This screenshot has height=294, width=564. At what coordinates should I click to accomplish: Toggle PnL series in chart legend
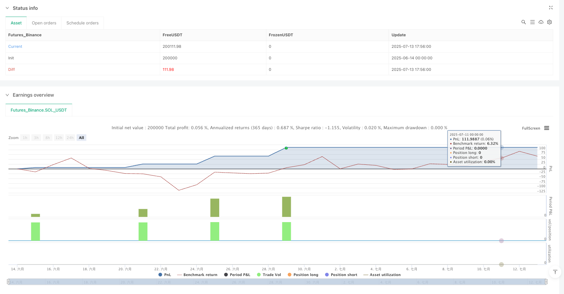pos(165,275)
